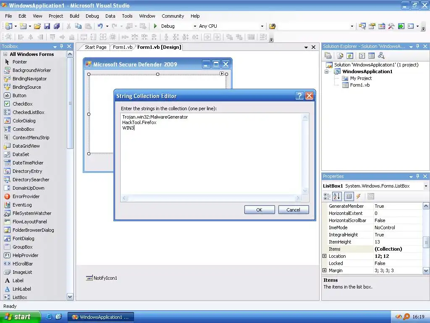Expand the Margin property
This screenshot has width=430, height=323.
325,270
